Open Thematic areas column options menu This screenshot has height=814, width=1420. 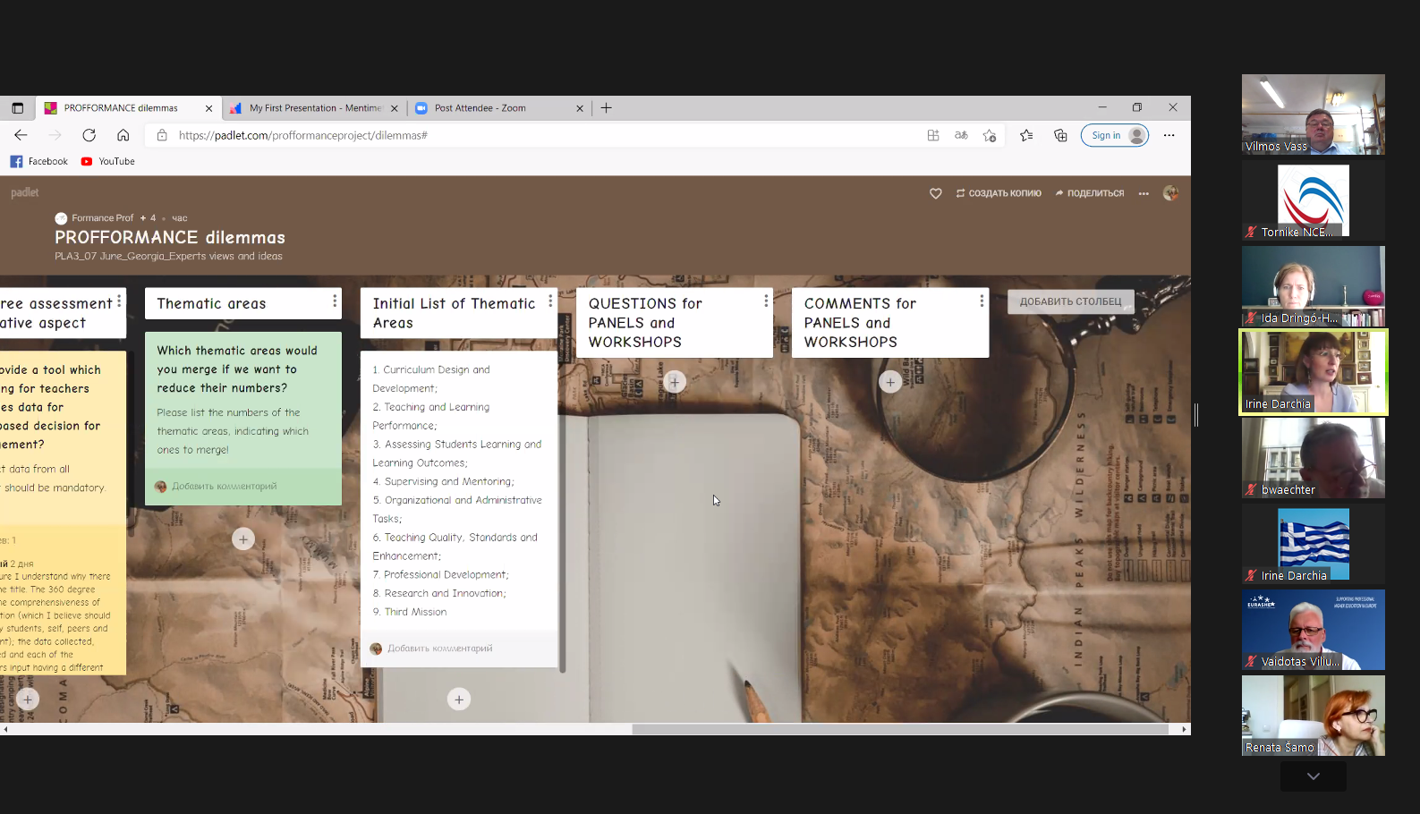[x=335, y=301]
